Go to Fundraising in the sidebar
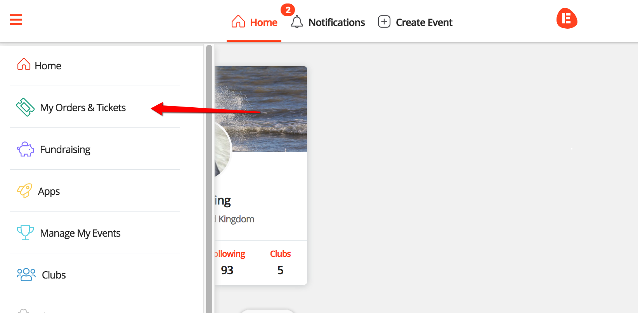The image size is (638, 313). pos(65,150)
